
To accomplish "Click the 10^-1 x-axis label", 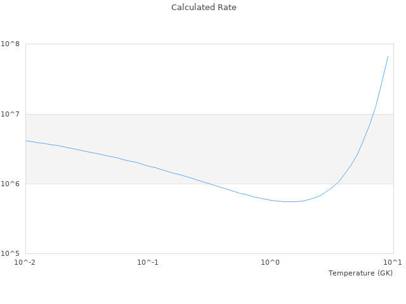I will (148, 262).
